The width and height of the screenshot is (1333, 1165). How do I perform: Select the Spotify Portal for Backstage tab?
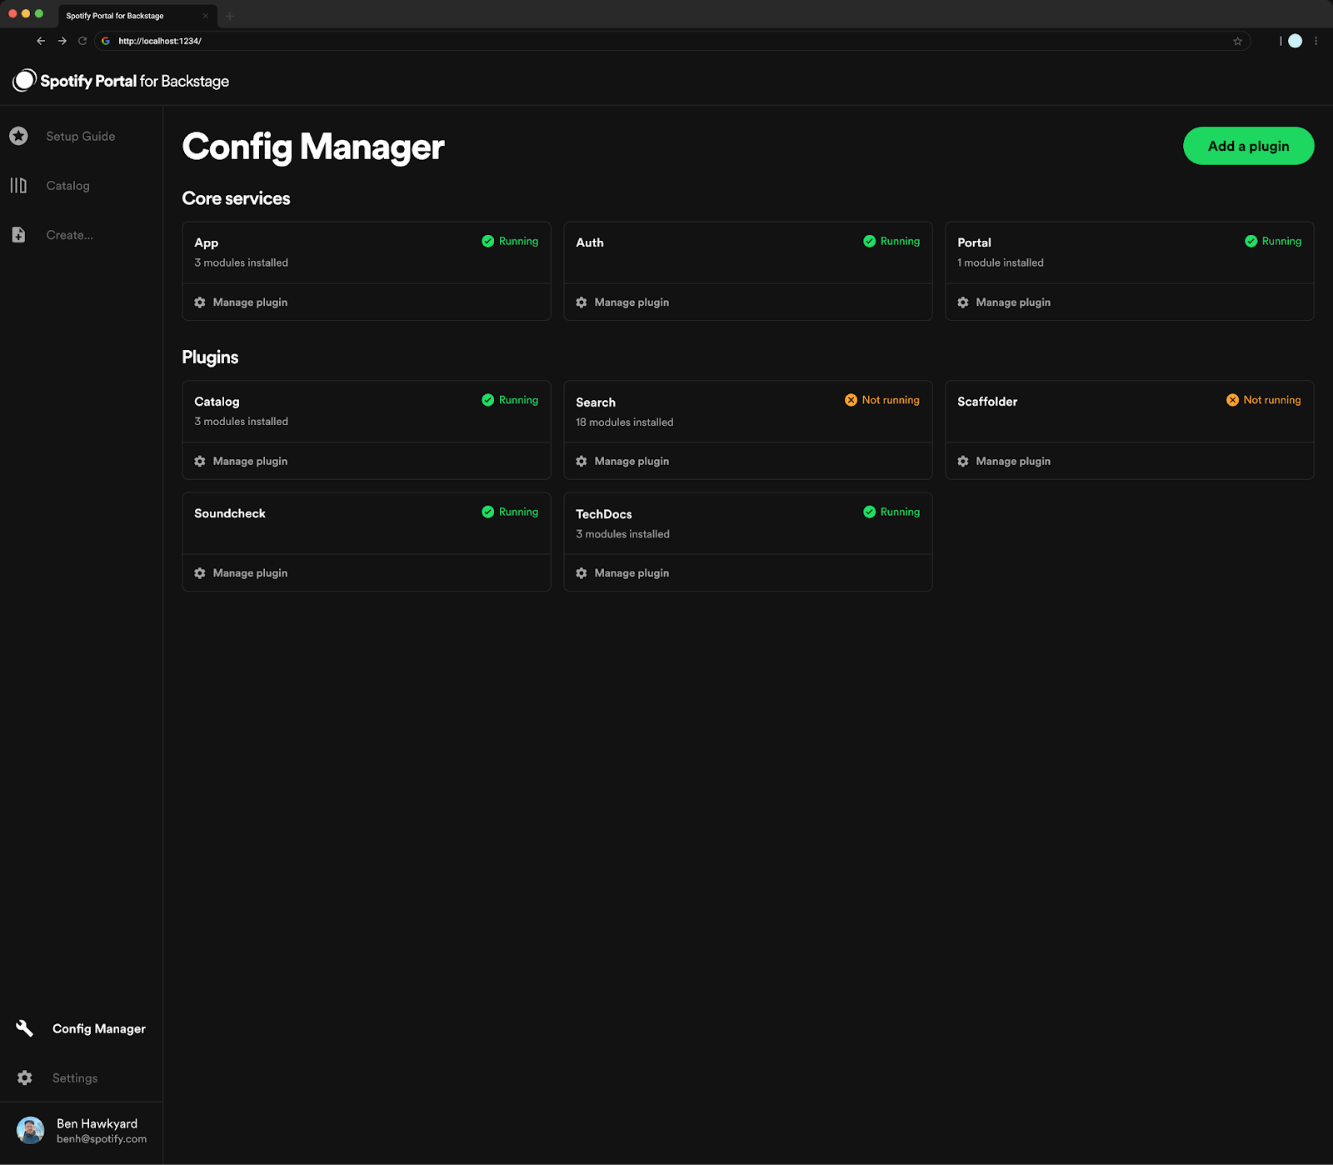click(137, 16)
